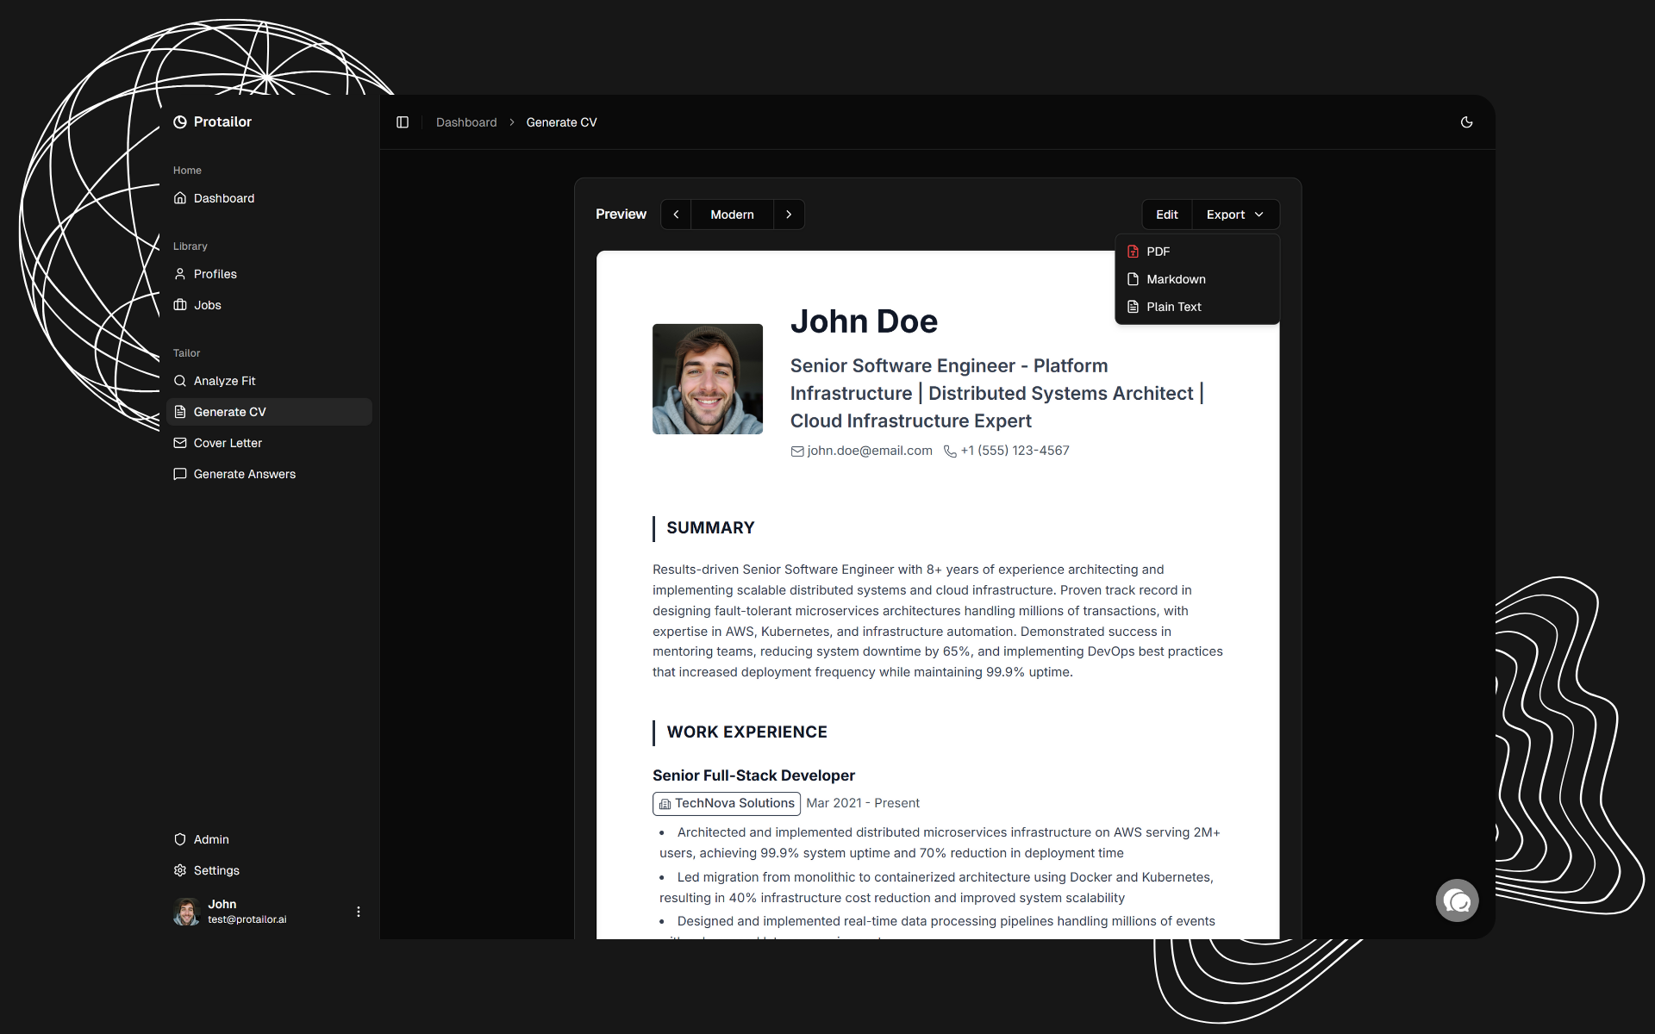Choose Markdown export option
This screenshot has width=1655, height=1034.
(x=1175, y=279)
